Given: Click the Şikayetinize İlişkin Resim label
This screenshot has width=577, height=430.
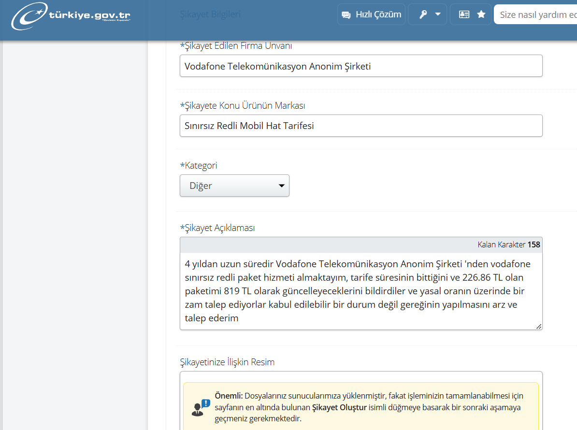Looking at the screenshot, I should pos(227,362).
